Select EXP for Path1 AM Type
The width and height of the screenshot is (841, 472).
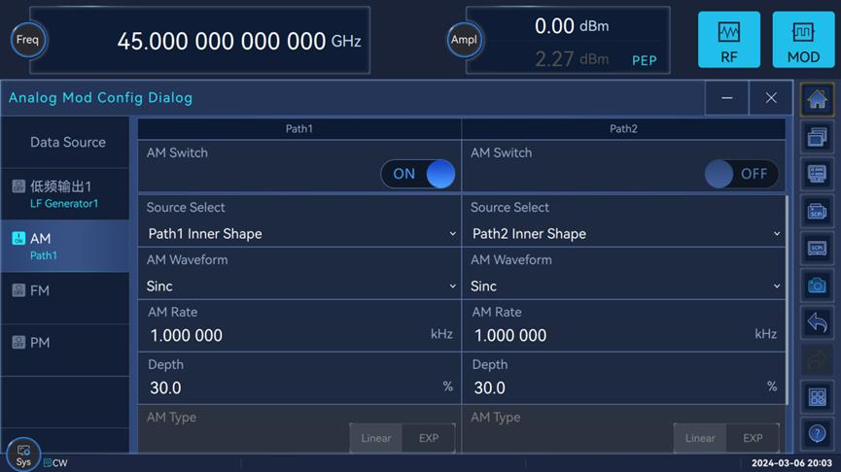(429, 438)
